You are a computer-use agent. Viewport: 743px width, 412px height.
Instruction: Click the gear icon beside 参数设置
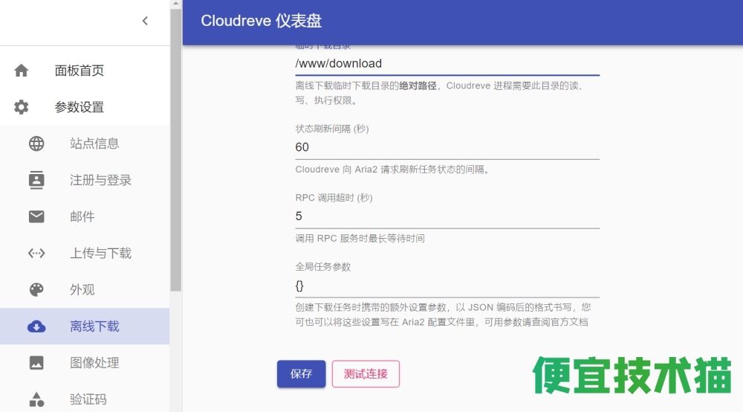click(x=22, y=107)
